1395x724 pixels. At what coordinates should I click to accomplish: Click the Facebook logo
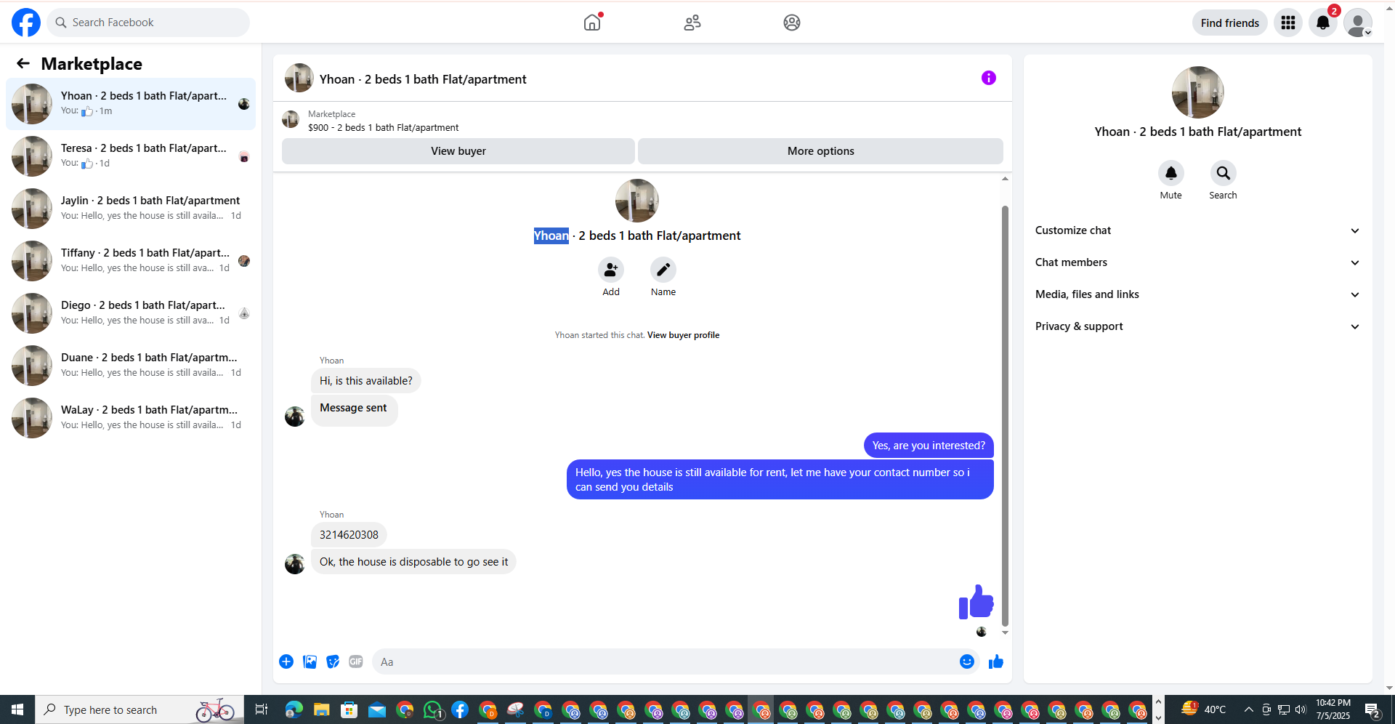pyautogui.click(x=26, y=23)
